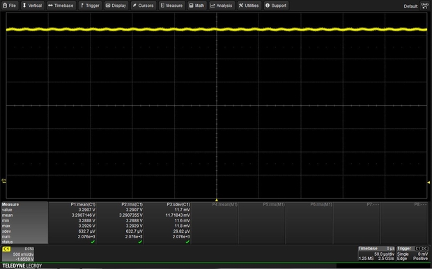Select the P1:mean(C1) measurement column

[x=72, y=223]
